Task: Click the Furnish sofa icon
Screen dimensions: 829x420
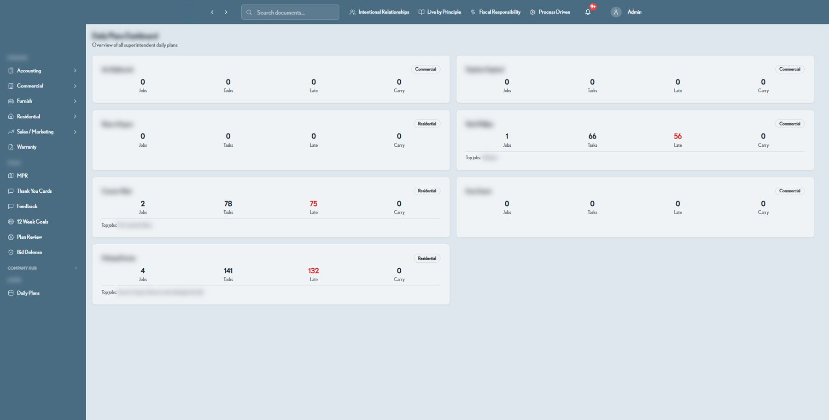Action: tap(11, 101)
